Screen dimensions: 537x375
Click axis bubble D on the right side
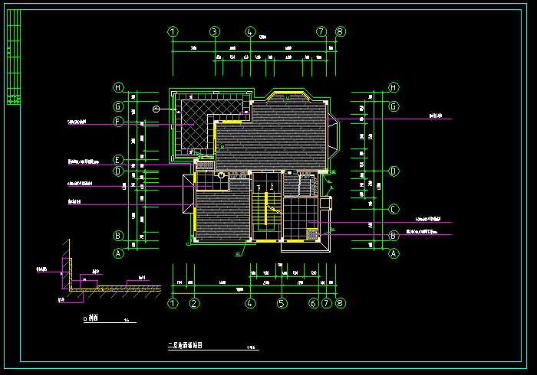coord(393,171)
